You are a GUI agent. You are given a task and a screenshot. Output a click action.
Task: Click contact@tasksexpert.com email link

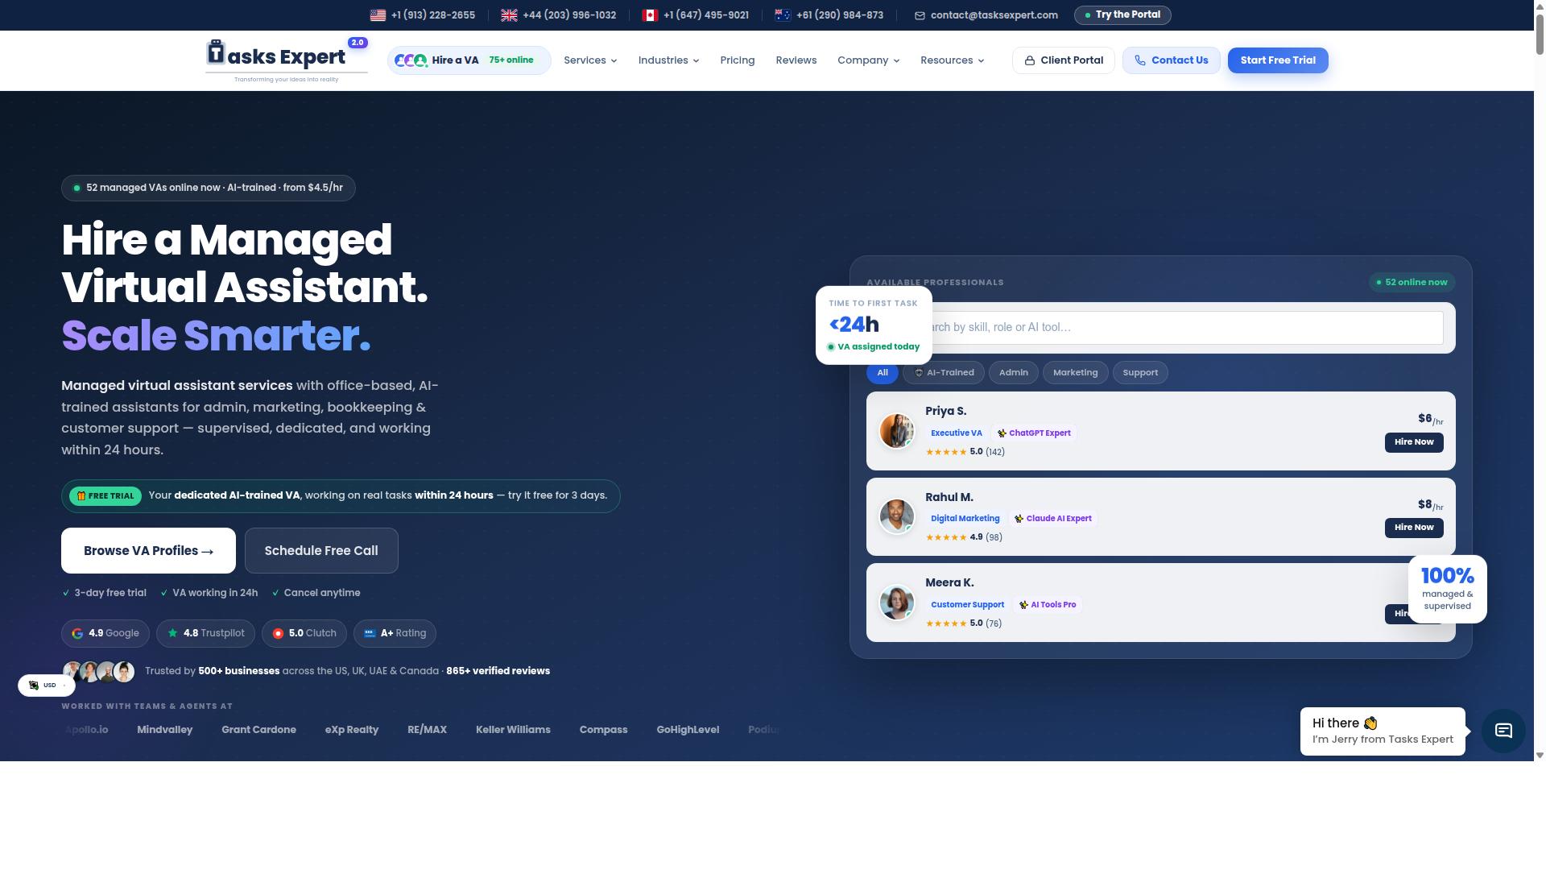tap(994, 15)
